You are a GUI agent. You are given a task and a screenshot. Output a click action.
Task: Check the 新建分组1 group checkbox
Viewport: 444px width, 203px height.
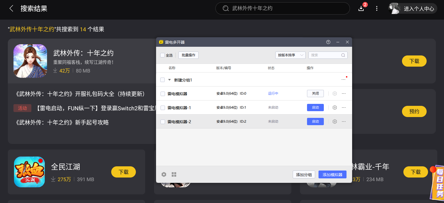coord(162,80)
